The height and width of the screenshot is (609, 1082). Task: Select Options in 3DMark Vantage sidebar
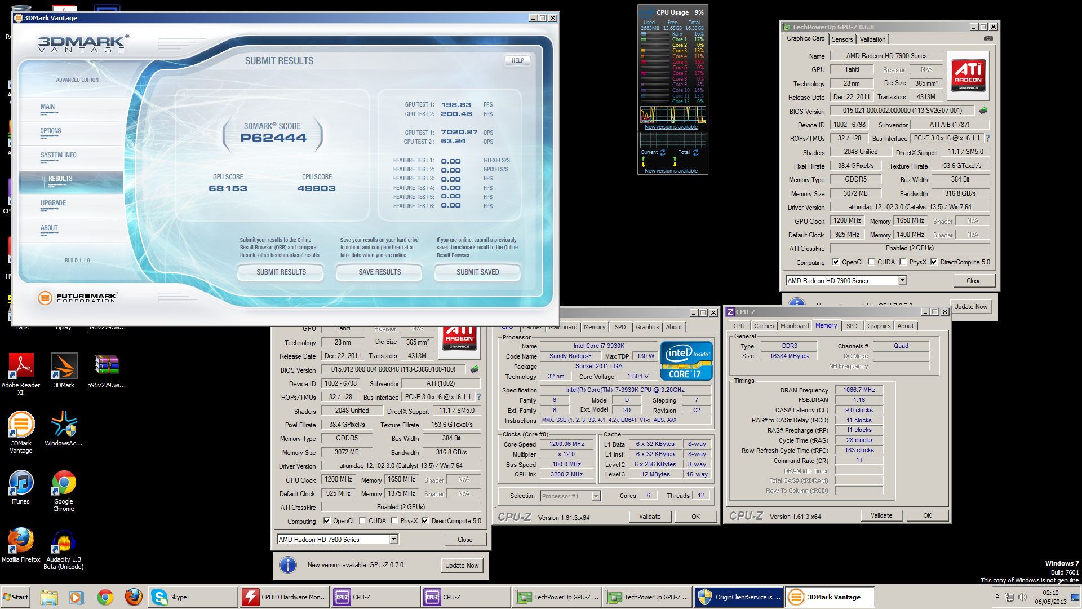point(51,131)
